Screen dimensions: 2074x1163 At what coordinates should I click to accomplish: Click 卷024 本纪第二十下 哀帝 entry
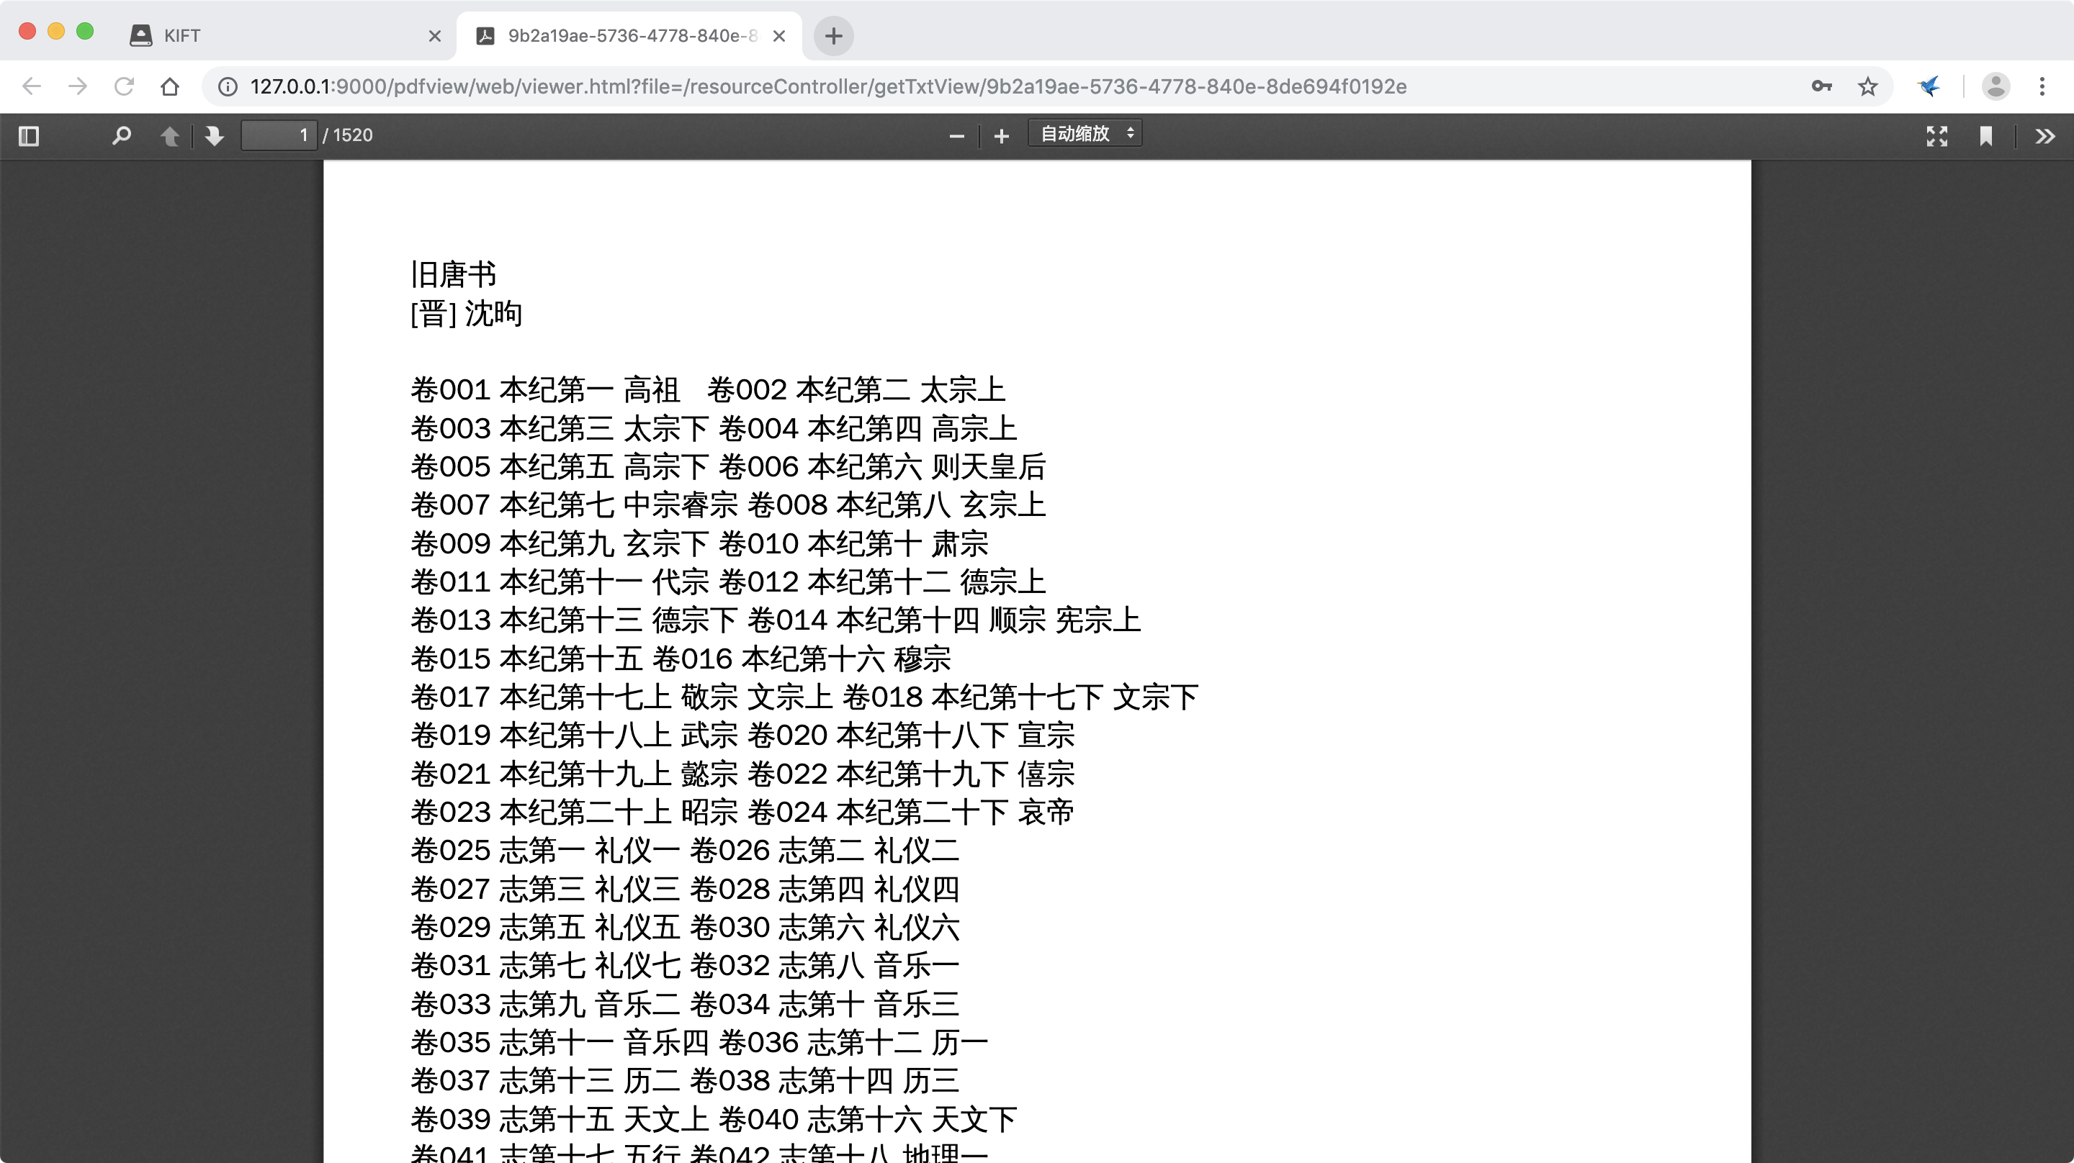point(912,811)
